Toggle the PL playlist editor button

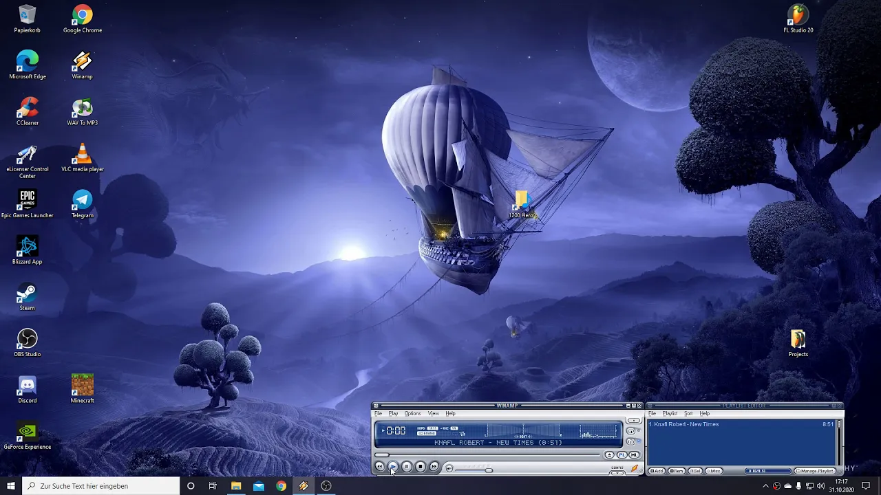click(x=622, y=455)
